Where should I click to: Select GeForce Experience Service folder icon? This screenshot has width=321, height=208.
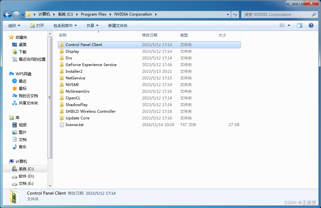(x=62, y=65)
